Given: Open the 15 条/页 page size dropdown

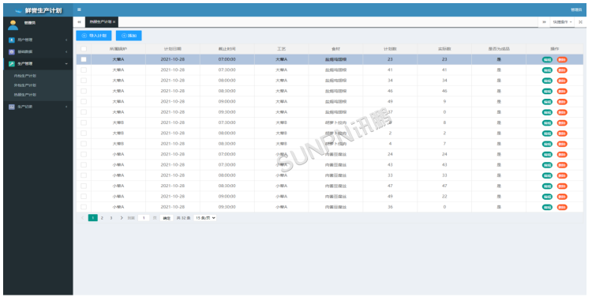Looking at the screenshot, I should click(x=205, y=218).
